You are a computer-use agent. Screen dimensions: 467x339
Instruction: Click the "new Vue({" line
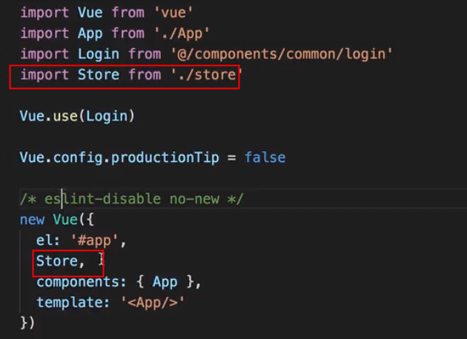click(x=57, y=220)
